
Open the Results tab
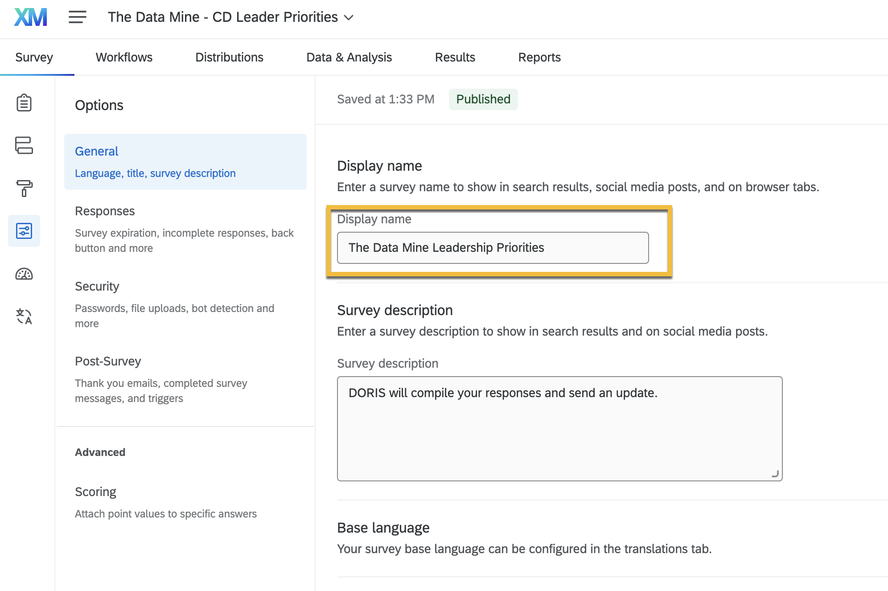coord(455,57)
